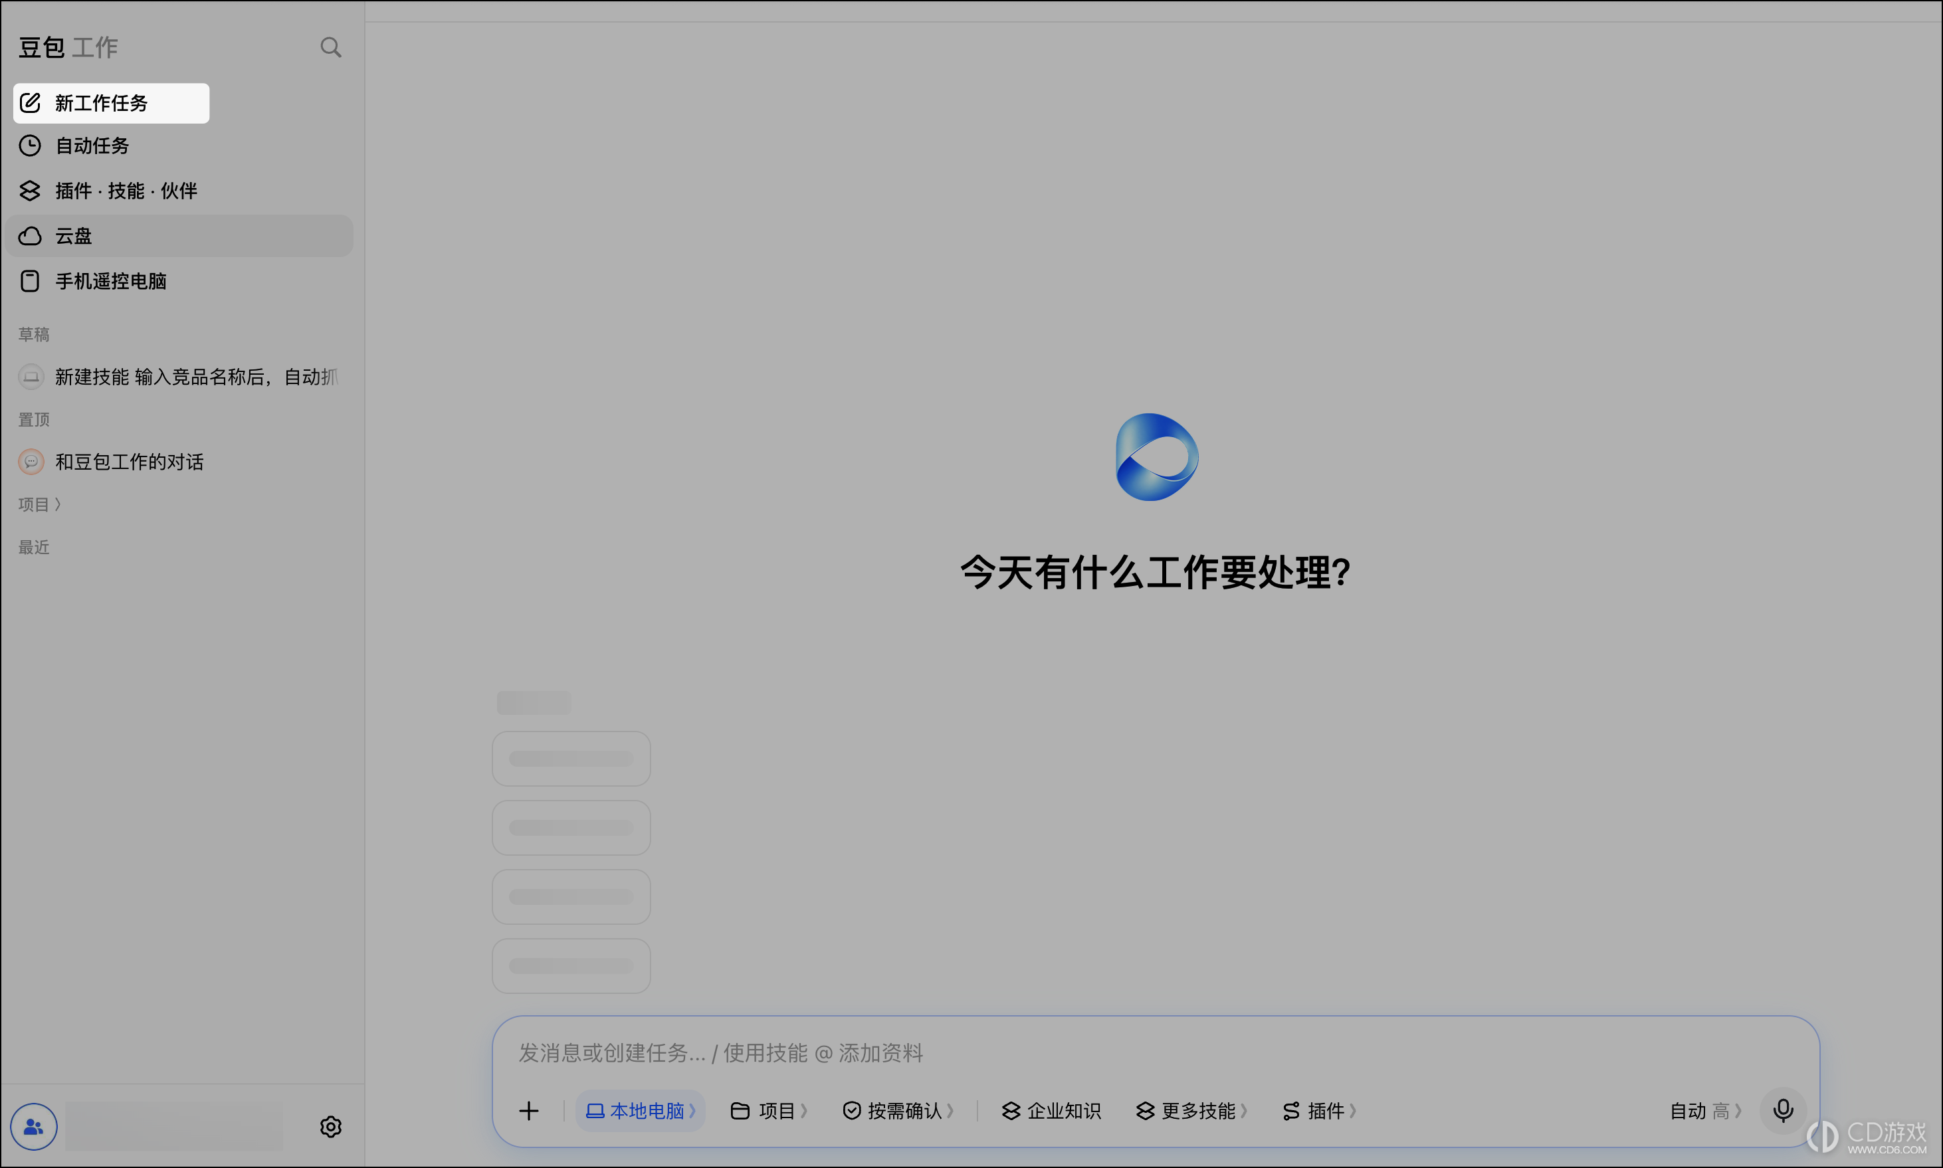Open pinned chat 和豆包工作的对话
Image resolution: width=1943 pixels, height=1168 pixels.
179,462
